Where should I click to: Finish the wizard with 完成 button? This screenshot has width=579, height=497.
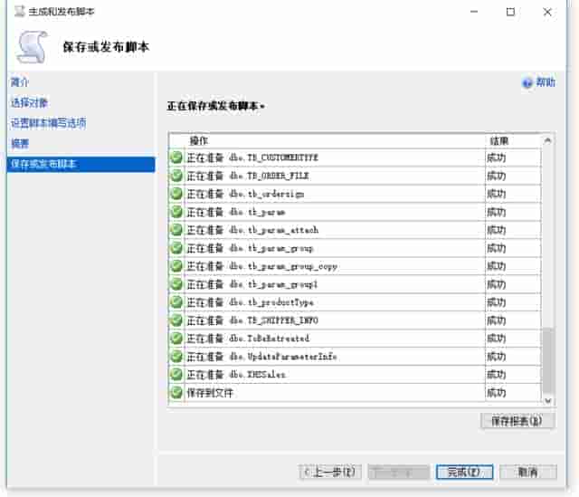(x=464, y=472)
